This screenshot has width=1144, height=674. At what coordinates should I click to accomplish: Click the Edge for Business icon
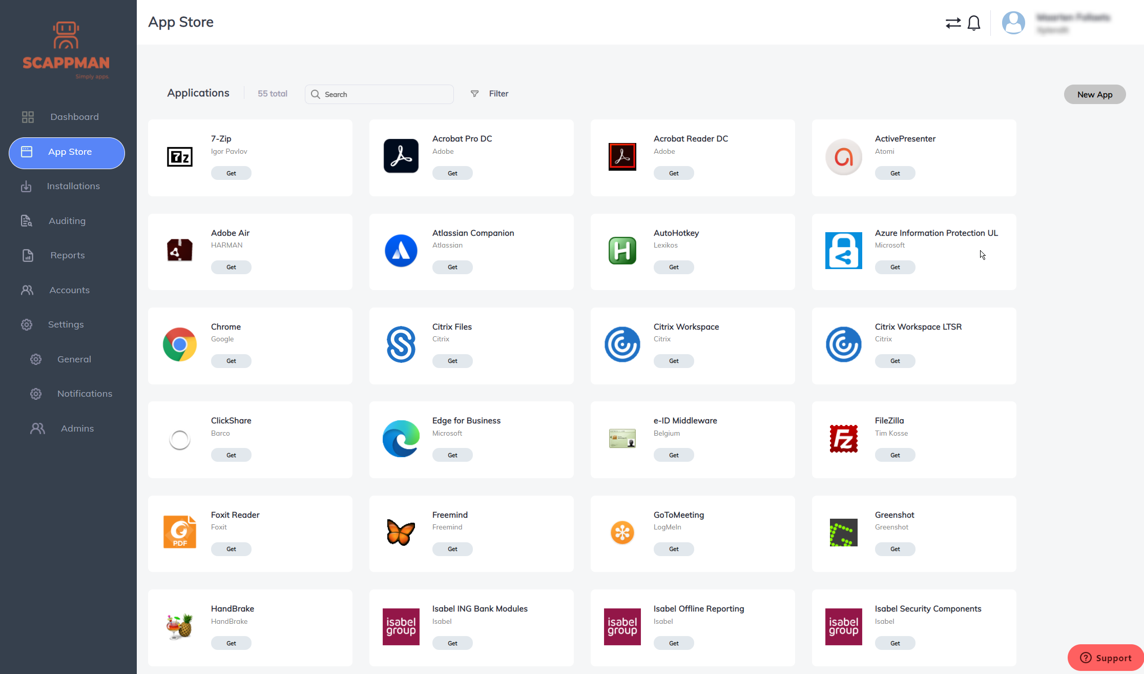point(401,439)
